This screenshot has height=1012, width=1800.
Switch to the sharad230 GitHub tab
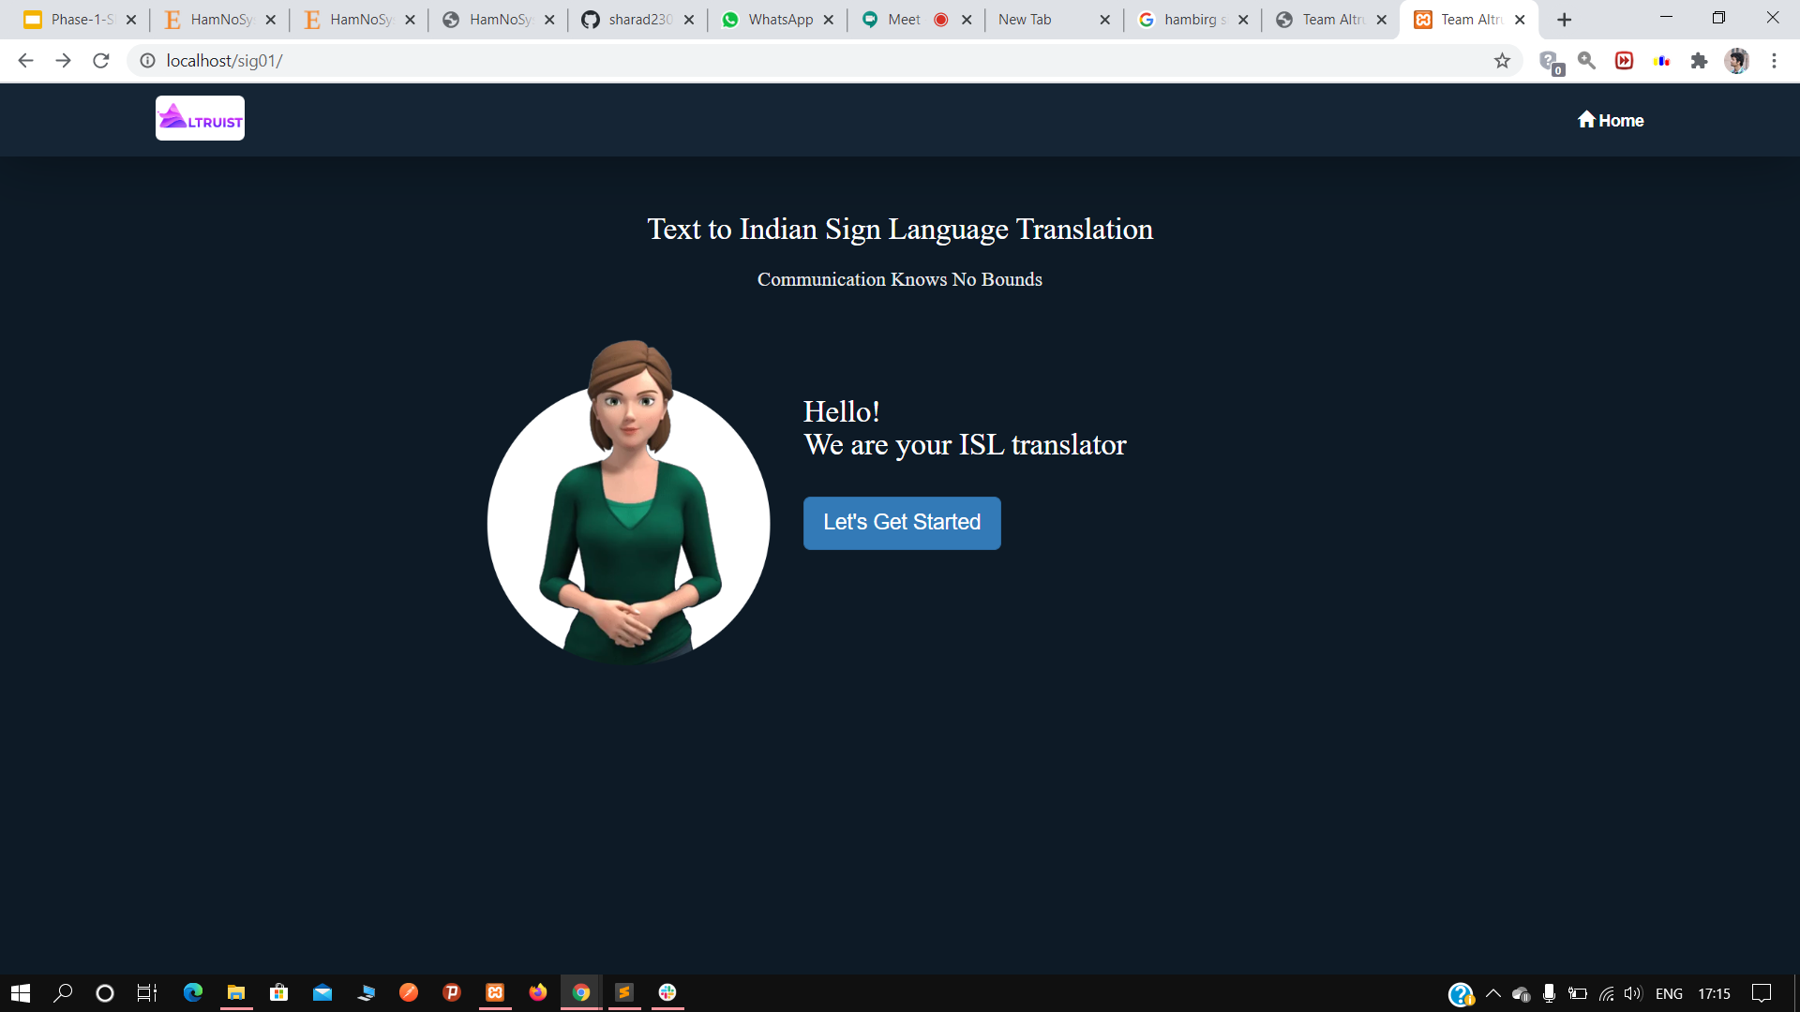[x=637, y=20]
